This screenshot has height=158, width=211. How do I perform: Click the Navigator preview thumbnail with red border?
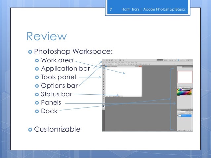pos(185,77)
